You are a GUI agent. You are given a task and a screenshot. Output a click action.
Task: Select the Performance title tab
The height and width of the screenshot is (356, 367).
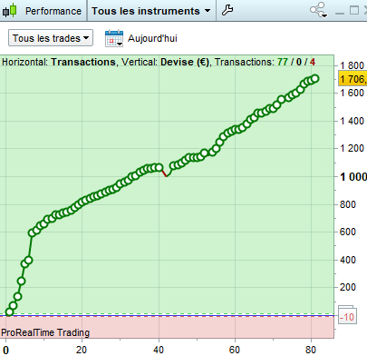click(53, 11)
